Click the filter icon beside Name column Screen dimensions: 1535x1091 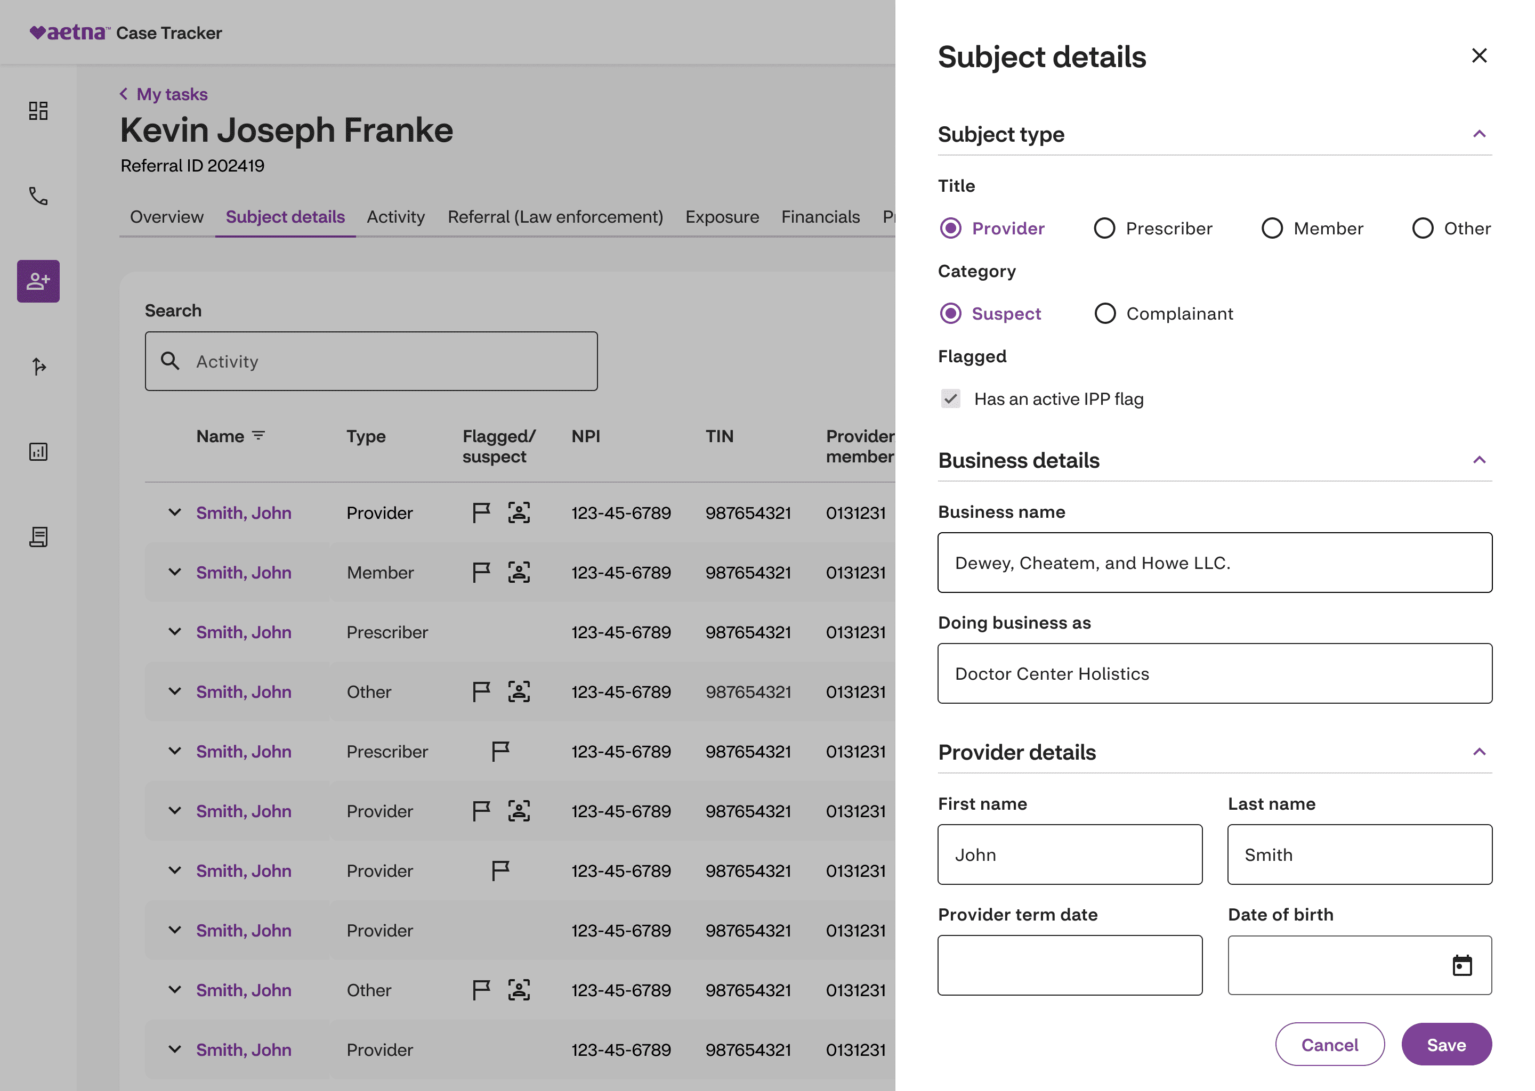(258, 436)
